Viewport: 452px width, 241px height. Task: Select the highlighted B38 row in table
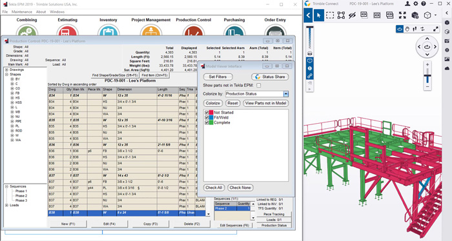click(x=127, y=213)
